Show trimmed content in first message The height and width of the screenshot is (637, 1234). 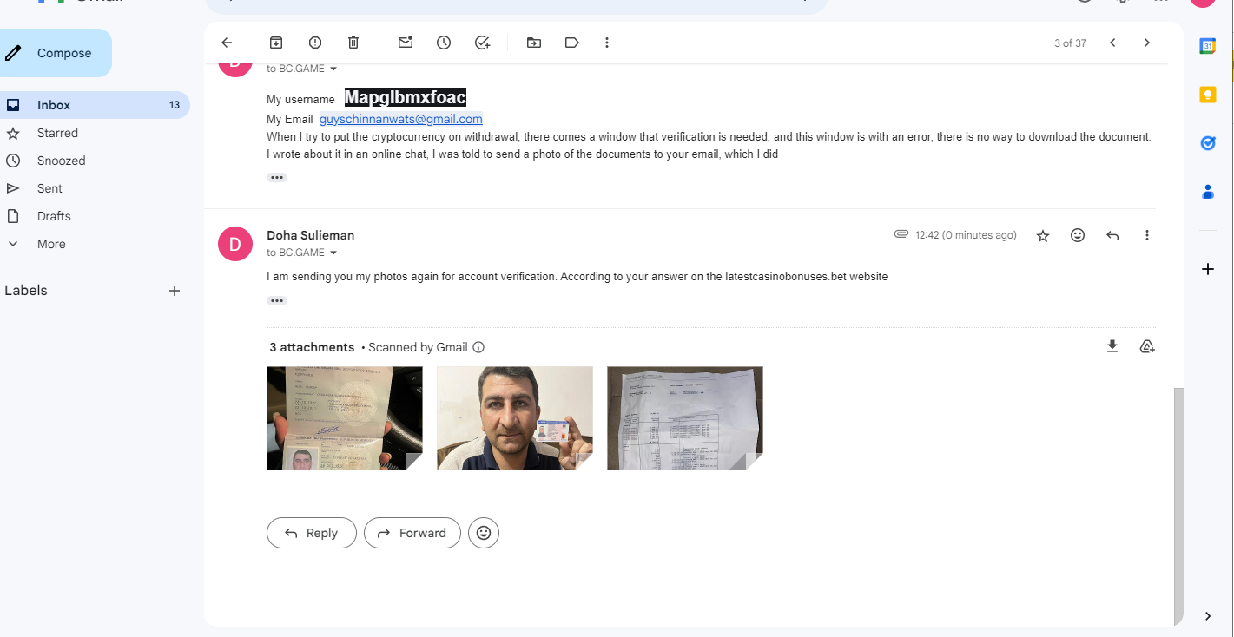point(277,177)
